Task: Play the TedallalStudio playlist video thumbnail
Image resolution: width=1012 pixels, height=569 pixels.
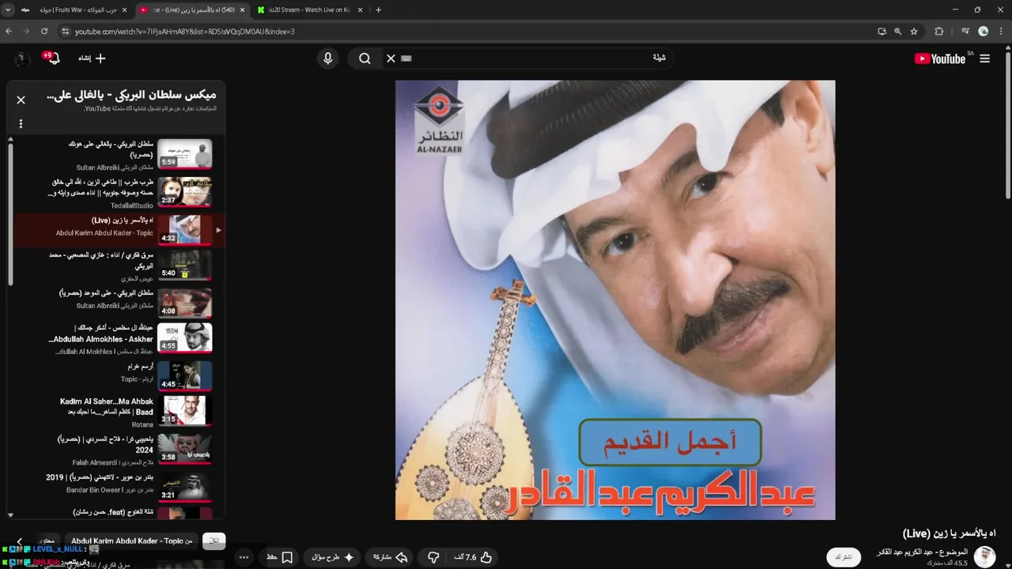Action: click(x=185, y=192)
